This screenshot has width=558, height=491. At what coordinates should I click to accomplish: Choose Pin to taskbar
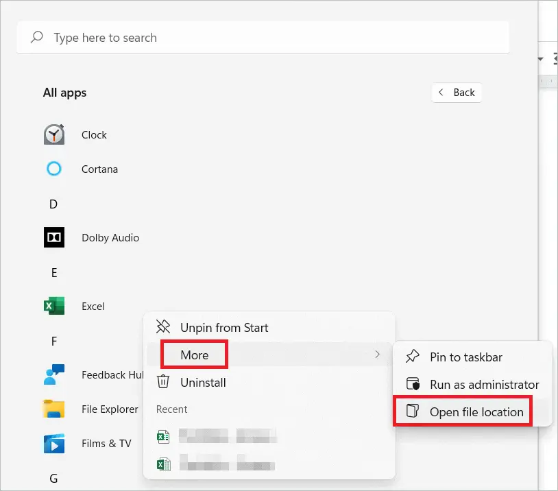pos(472,357)
